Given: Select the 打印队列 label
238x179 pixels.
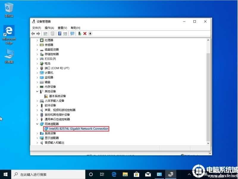Looking at the screenshot, I should coord(50,59).
